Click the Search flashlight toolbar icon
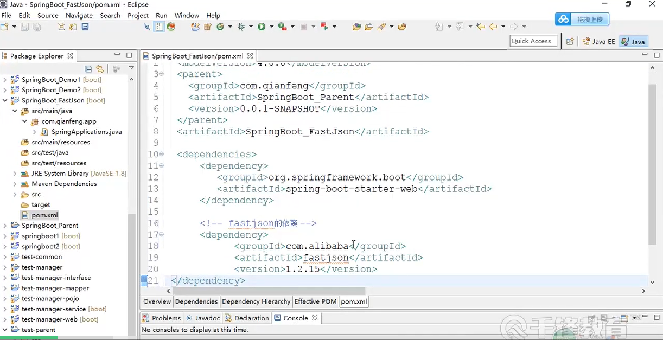Screen dimensions: 663x340 tap(382, 26)
